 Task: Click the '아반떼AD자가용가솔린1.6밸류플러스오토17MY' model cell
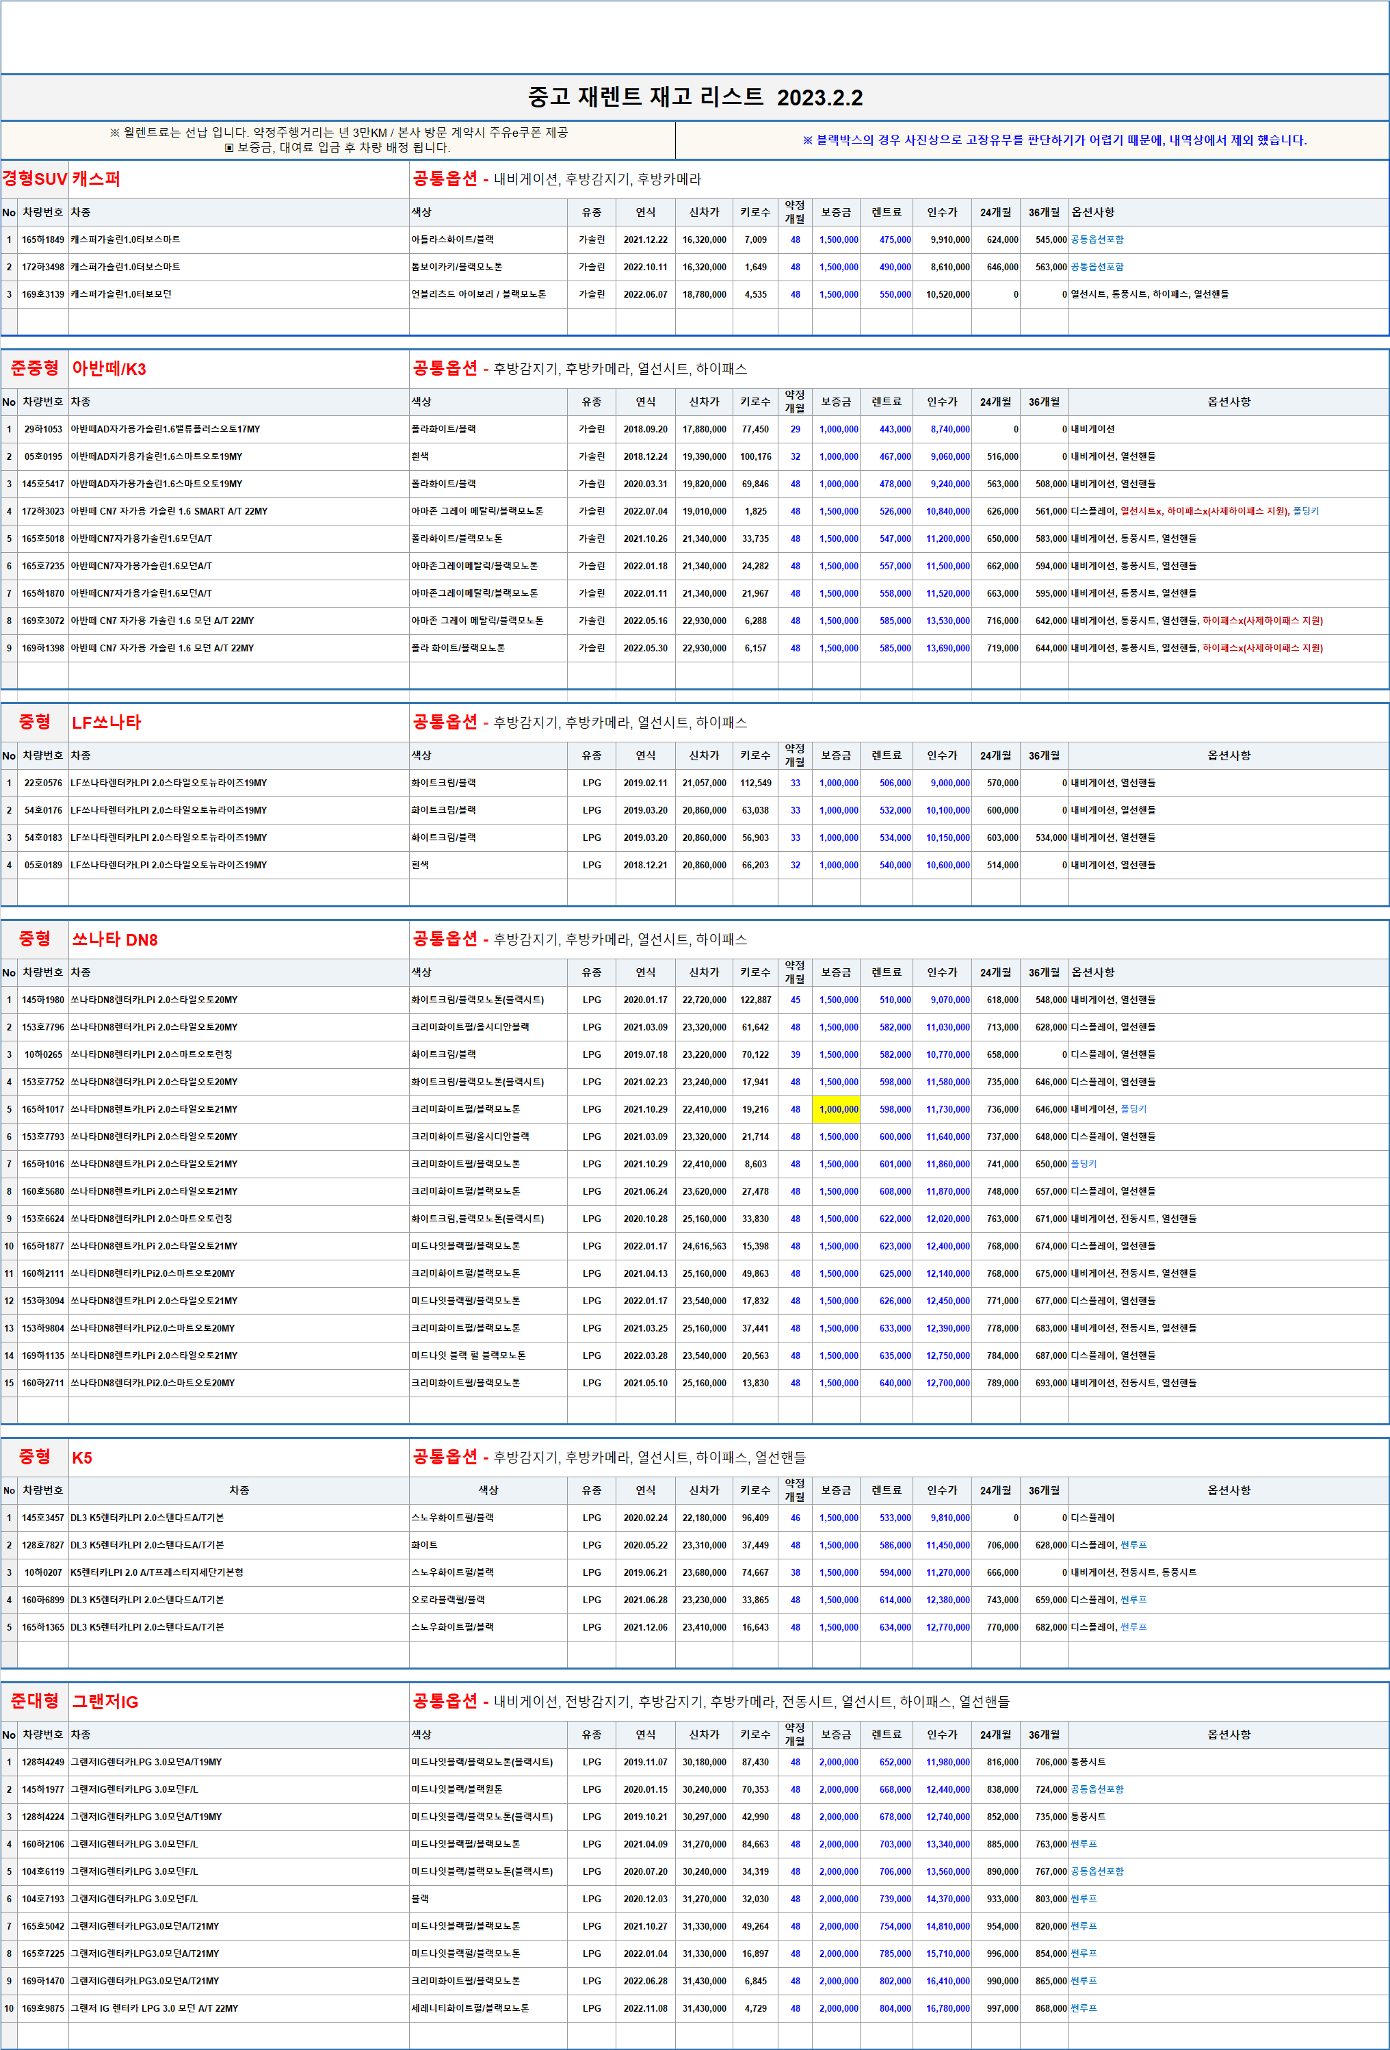(239, 430)
